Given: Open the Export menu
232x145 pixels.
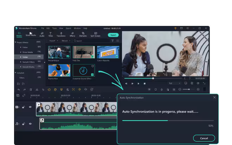Looking at the screenshot, I should 68,28.
